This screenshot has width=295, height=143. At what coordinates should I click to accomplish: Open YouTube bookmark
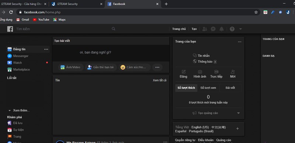(x=41, y=19)
